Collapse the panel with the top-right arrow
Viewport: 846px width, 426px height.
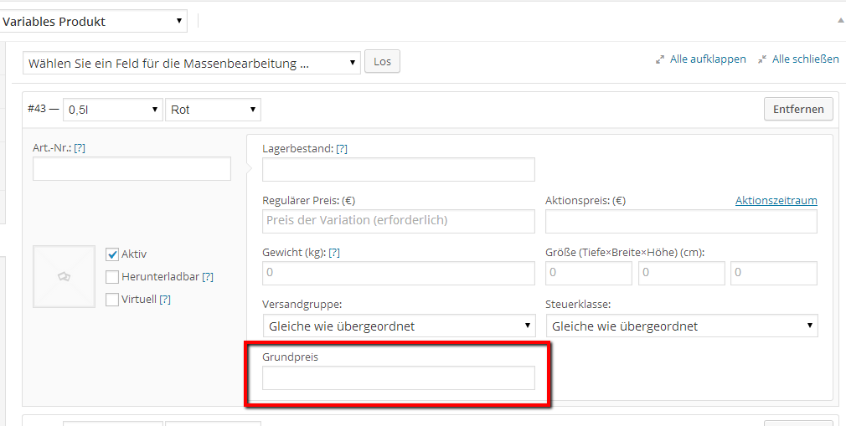[x=840, y=20]
